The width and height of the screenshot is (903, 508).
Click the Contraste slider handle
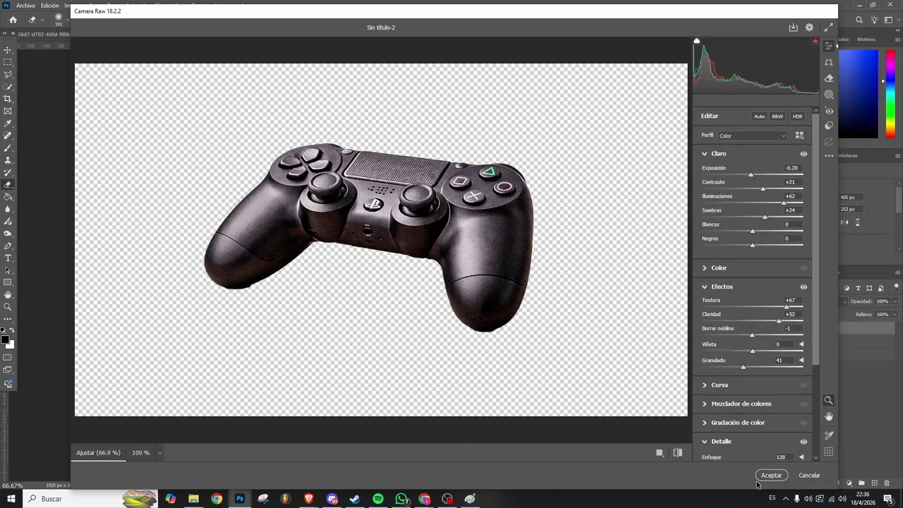[763, 188]
